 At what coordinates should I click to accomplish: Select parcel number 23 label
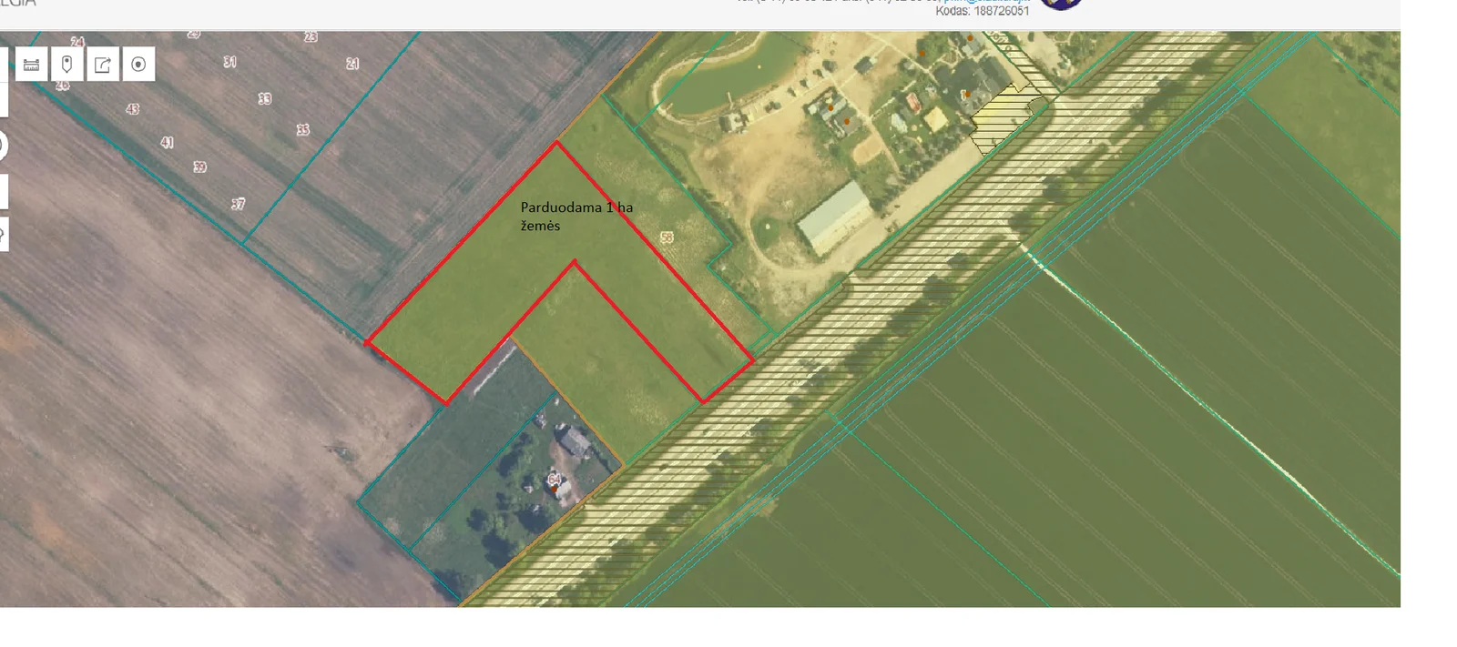311,37
